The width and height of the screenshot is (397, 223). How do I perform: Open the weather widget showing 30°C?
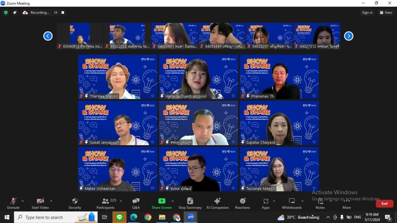point(298,217)
